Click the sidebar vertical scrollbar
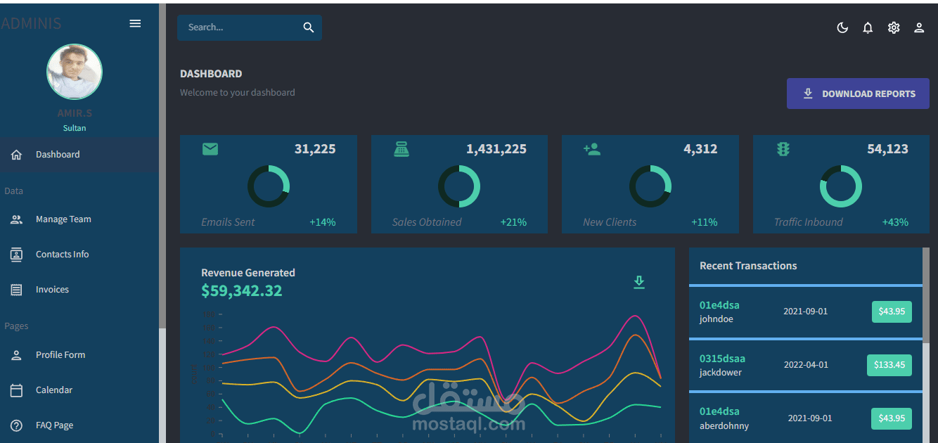This screenshot has width=938, height=443. point(162,166)
